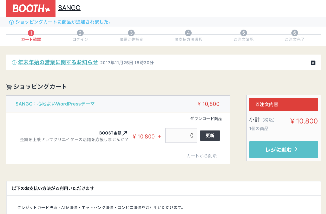Open 年末年始の営業に関するお知らせ notice link
Screen dimensions: 326x214
(x=58, y=62)
